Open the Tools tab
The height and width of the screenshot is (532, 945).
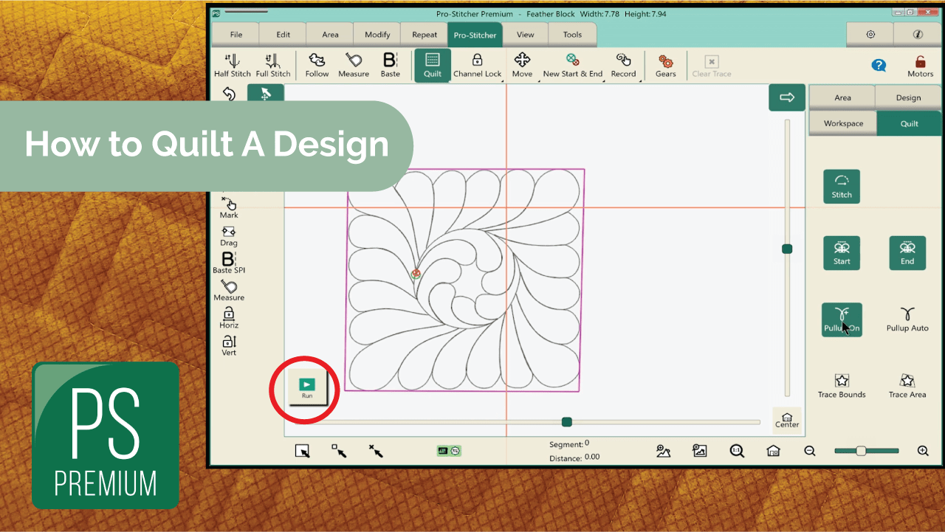[x=573, y=35]
